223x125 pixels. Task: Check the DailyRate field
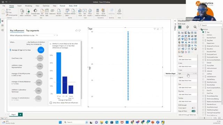[x=203, y=40]
